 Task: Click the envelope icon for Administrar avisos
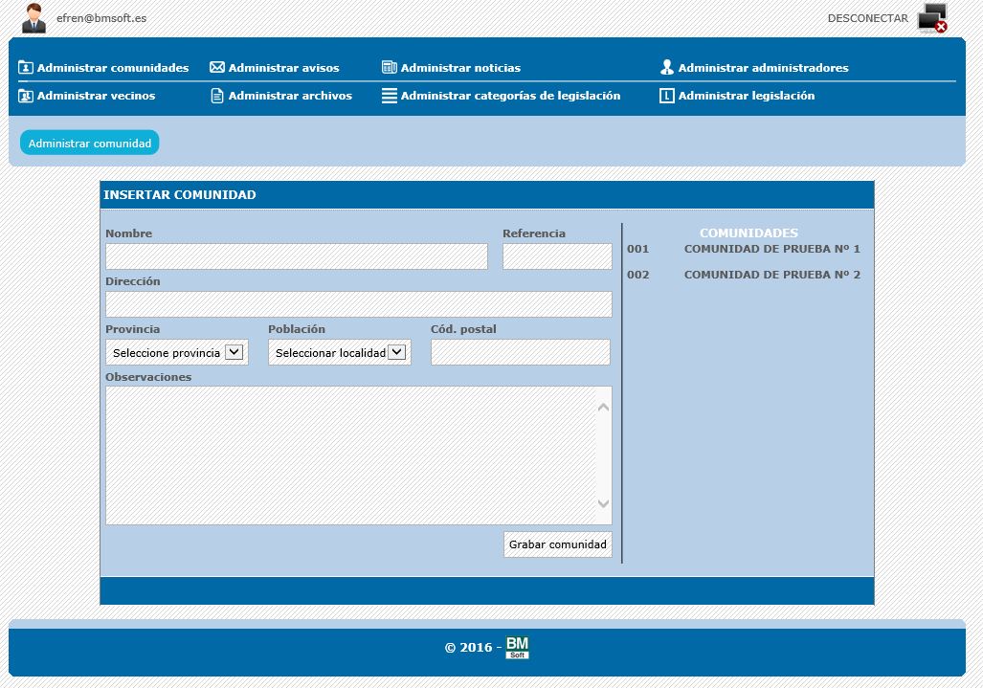(217, 68)
